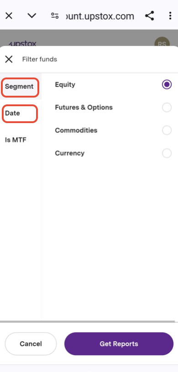
Task: Choose the Currency radio option
Action: pyautogui.click(x=167, y=153)
